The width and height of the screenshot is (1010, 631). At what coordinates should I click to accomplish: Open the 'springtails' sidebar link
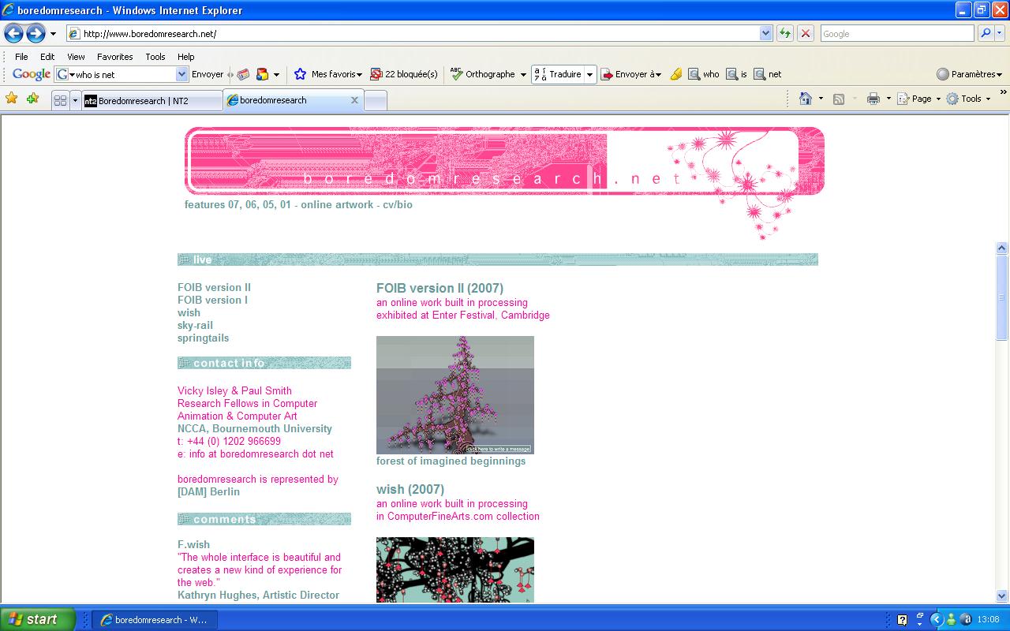pos(203,338)
